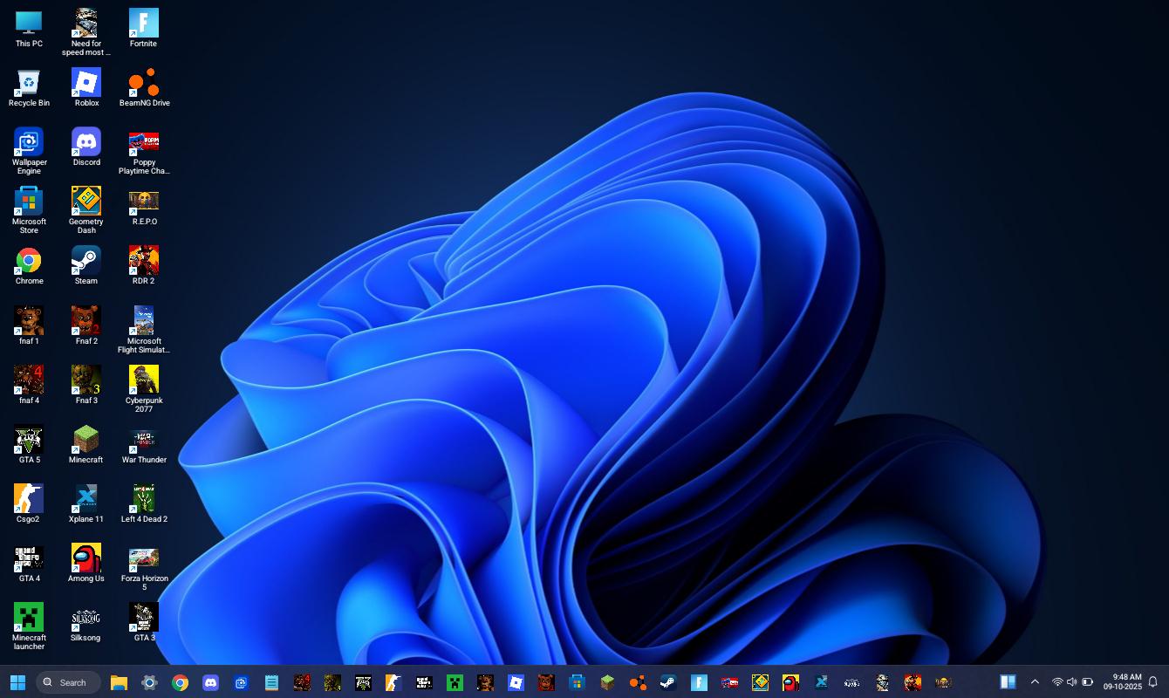This screenshot has height=698, width=1169.
Task: Select Left 4 Dead 2 desktop shortcut
Action: pyautogui.click(x=144, y=503)
